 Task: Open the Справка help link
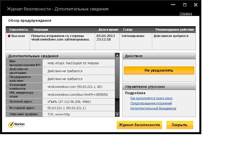186,14
